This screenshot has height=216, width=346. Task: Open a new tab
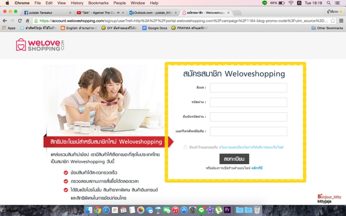(x=237, y=13)
